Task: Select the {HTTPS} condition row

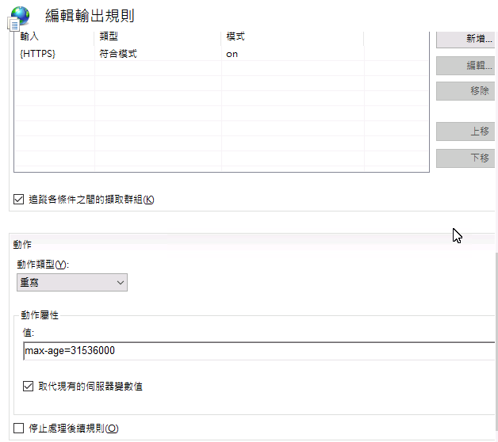Action: click(221, 54)
